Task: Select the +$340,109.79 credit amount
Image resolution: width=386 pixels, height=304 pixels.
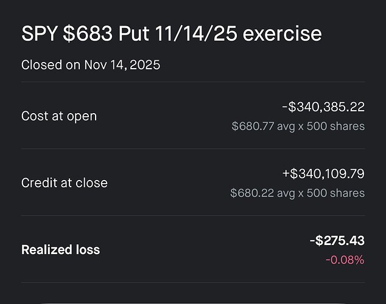Action: (x=323, y=174)
